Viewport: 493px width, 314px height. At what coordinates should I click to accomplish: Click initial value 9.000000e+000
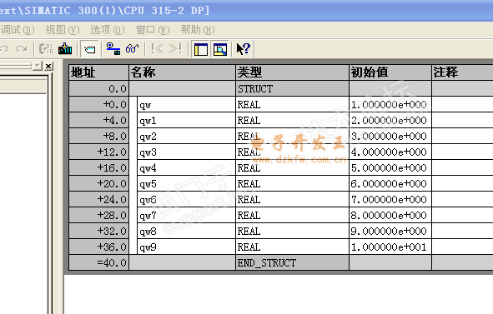point(390,231)
